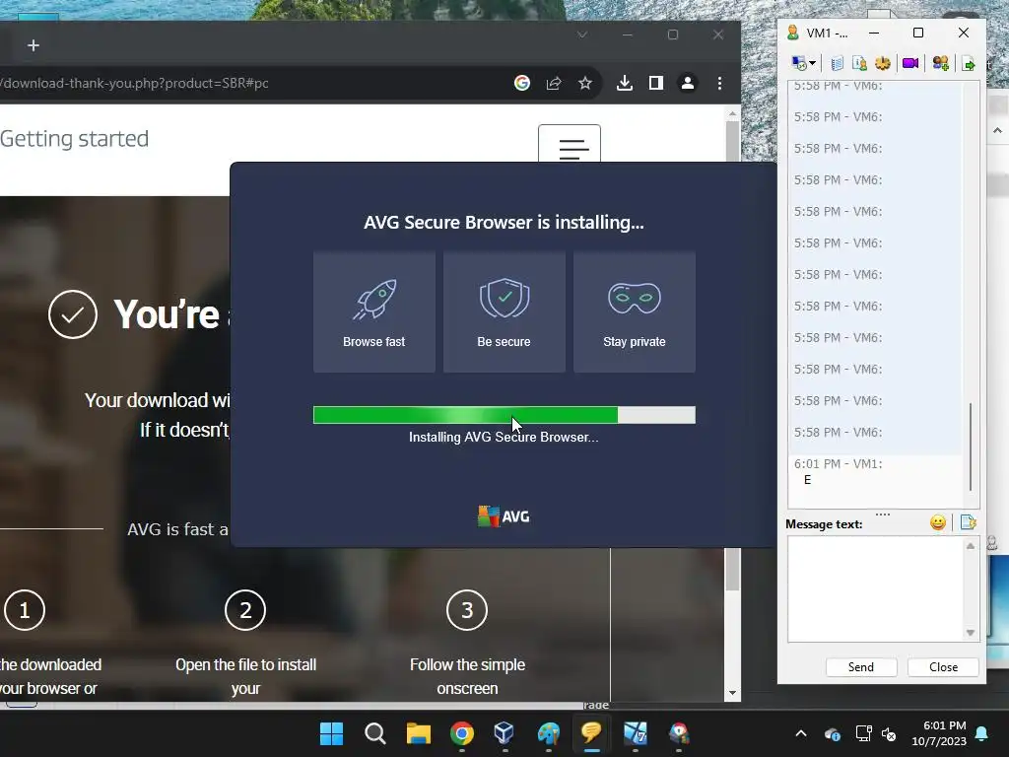Open network status tray icon
This screenshot has height=757, width=1009.
863,733
